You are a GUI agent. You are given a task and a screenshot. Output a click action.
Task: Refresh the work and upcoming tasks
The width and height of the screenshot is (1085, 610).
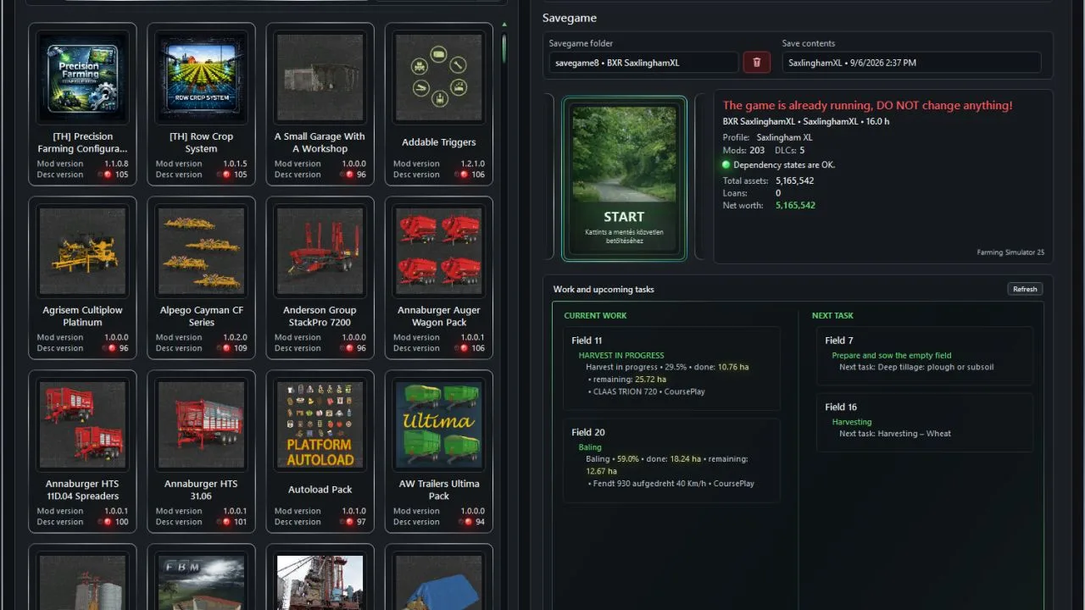coord(1025,289)
